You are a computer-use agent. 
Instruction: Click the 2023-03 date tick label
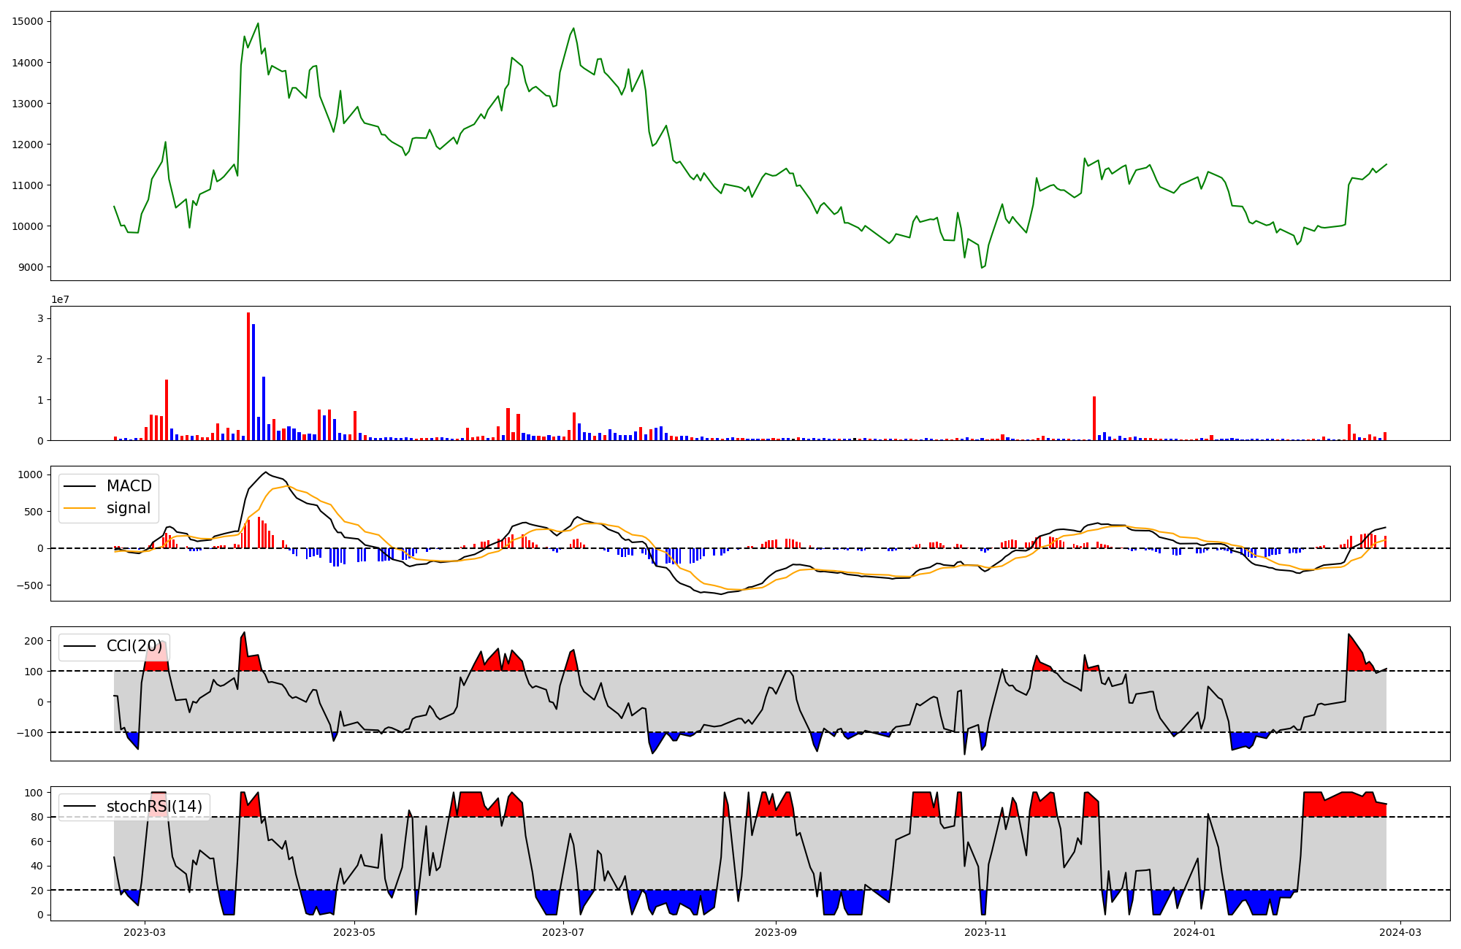[x=145, y=932]
